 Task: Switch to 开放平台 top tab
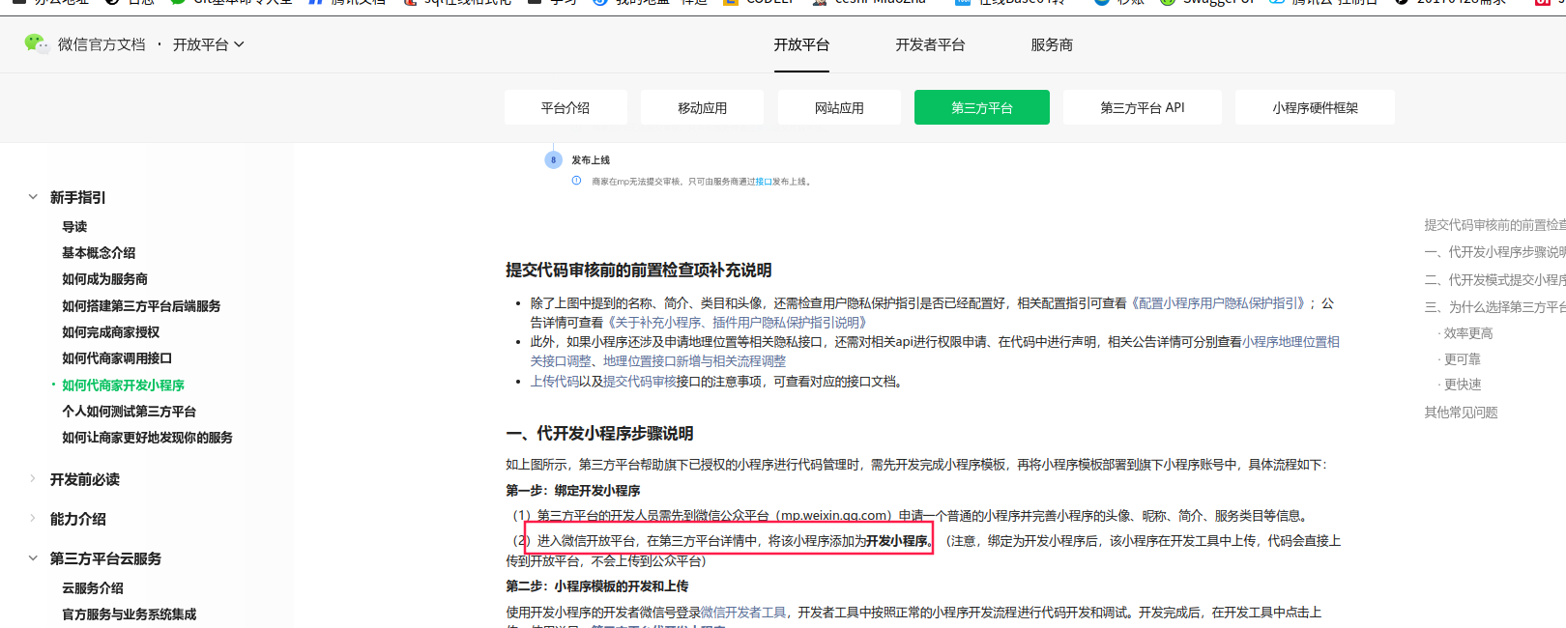(x=801, y=44)
